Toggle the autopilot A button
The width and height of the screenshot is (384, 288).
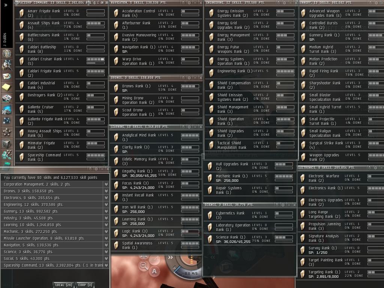coord(154,271)
